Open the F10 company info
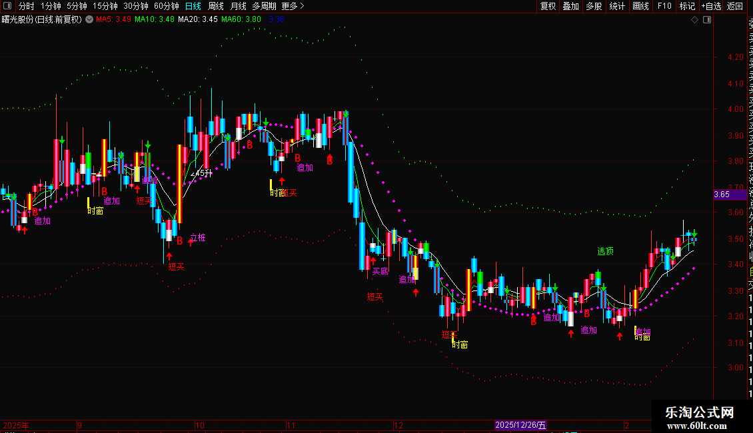 point(664,6)
